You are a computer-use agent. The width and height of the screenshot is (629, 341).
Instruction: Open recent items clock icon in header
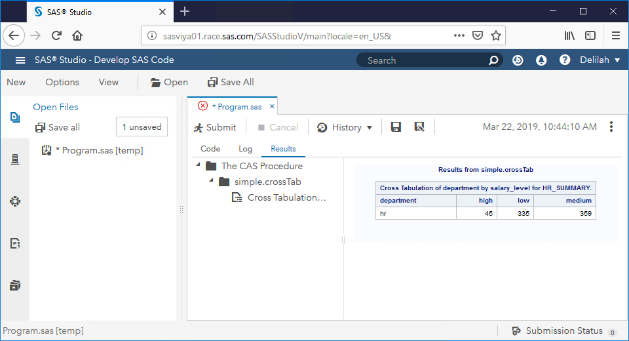[518, 60]
